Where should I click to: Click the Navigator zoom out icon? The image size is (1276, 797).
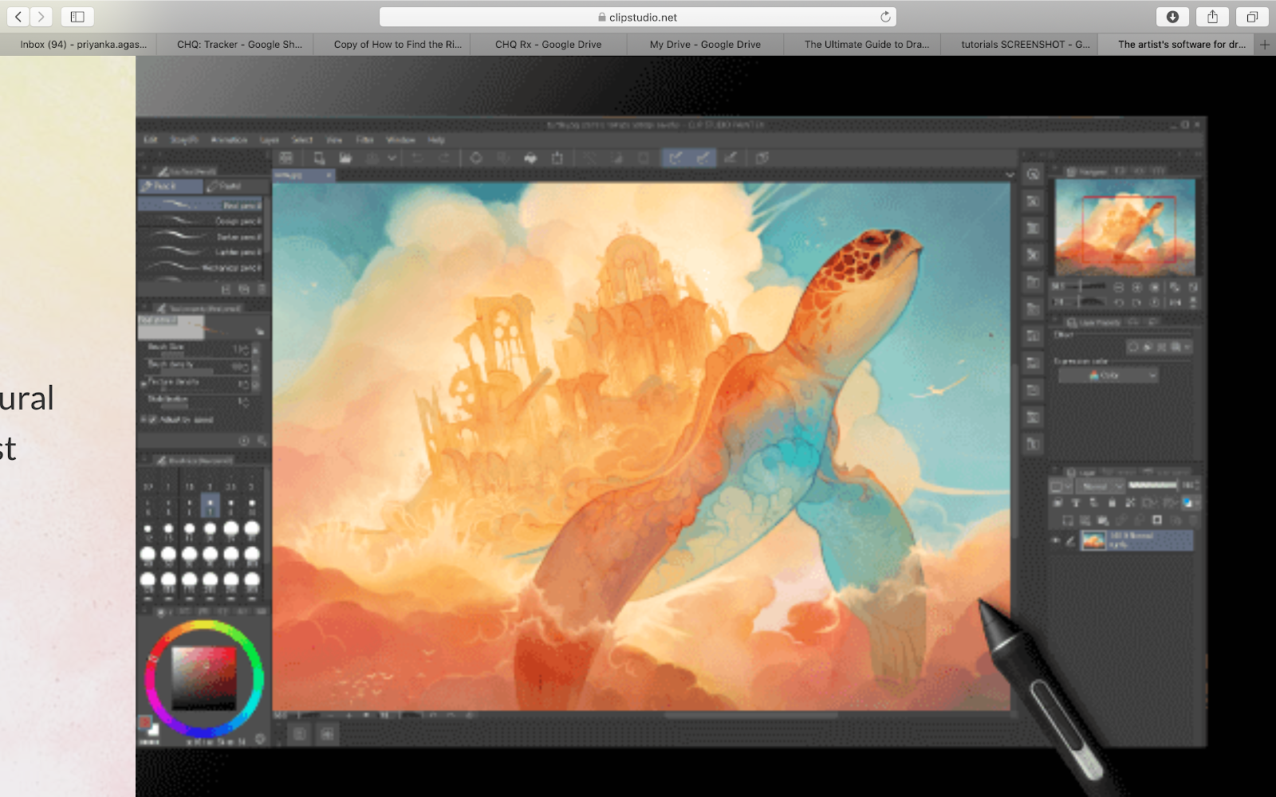1119,287
